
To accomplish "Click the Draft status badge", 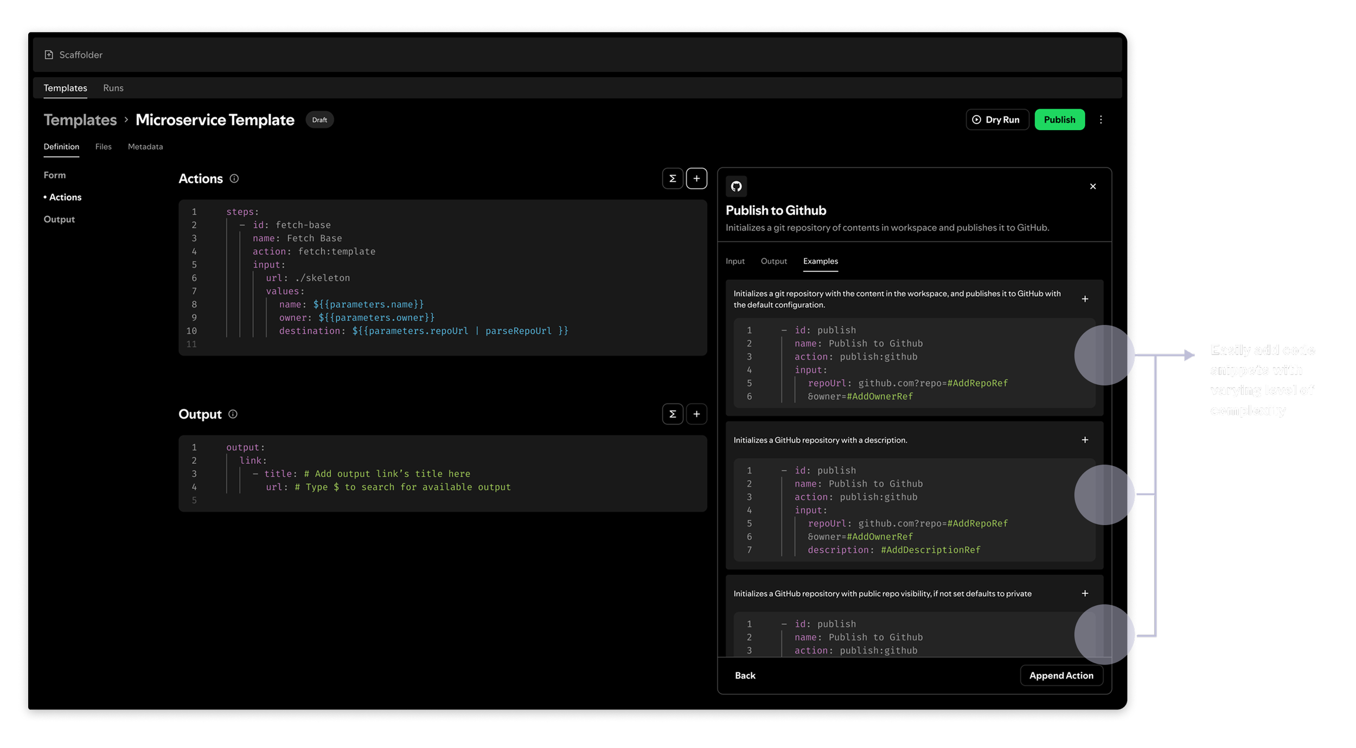I will 319,120.
